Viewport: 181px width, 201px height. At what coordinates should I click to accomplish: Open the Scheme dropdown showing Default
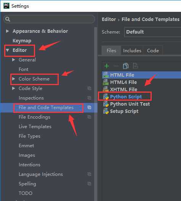point(152,32)
